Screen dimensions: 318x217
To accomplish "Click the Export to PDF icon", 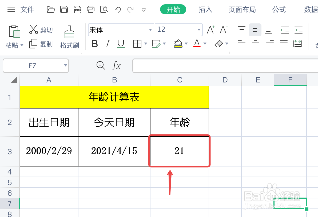I will pyautogui.click(x=77, y=9).
